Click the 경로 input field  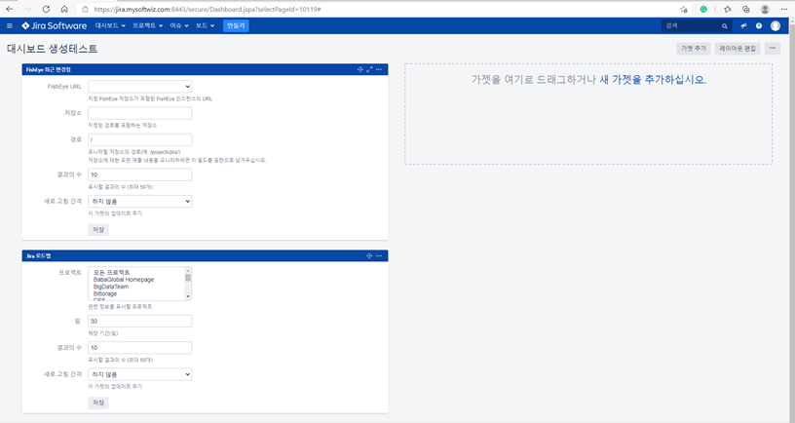[x=140, y=139]
